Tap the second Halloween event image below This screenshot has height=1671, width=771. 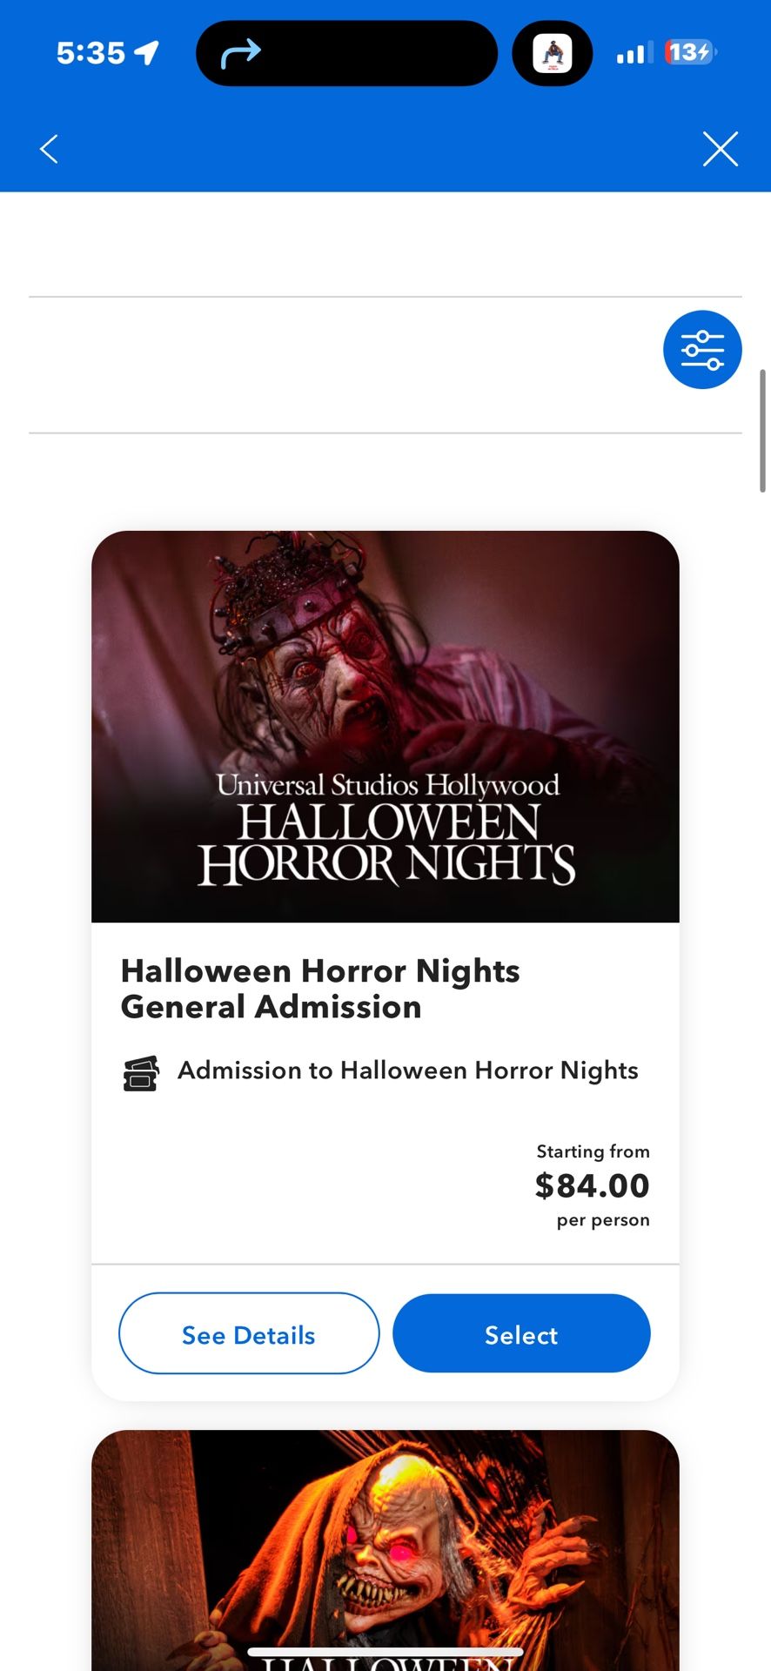(x=385, y=1549)
